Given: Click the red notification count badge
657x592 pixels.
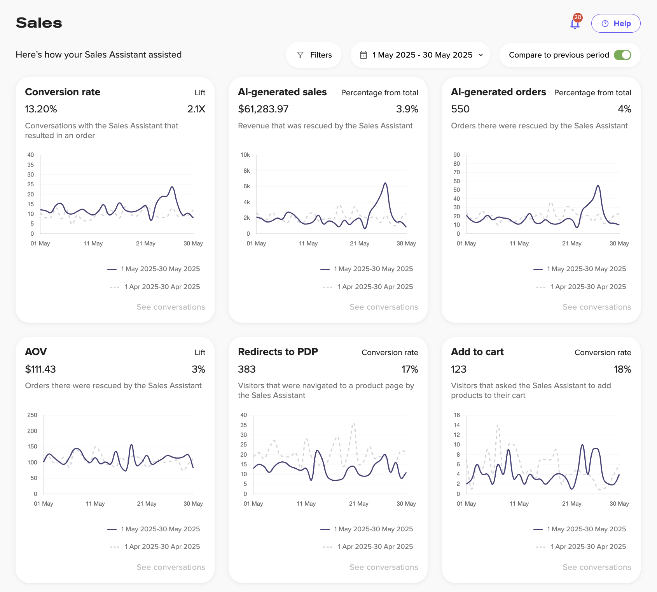Looking at the screenshot, I should coord(578,17).
